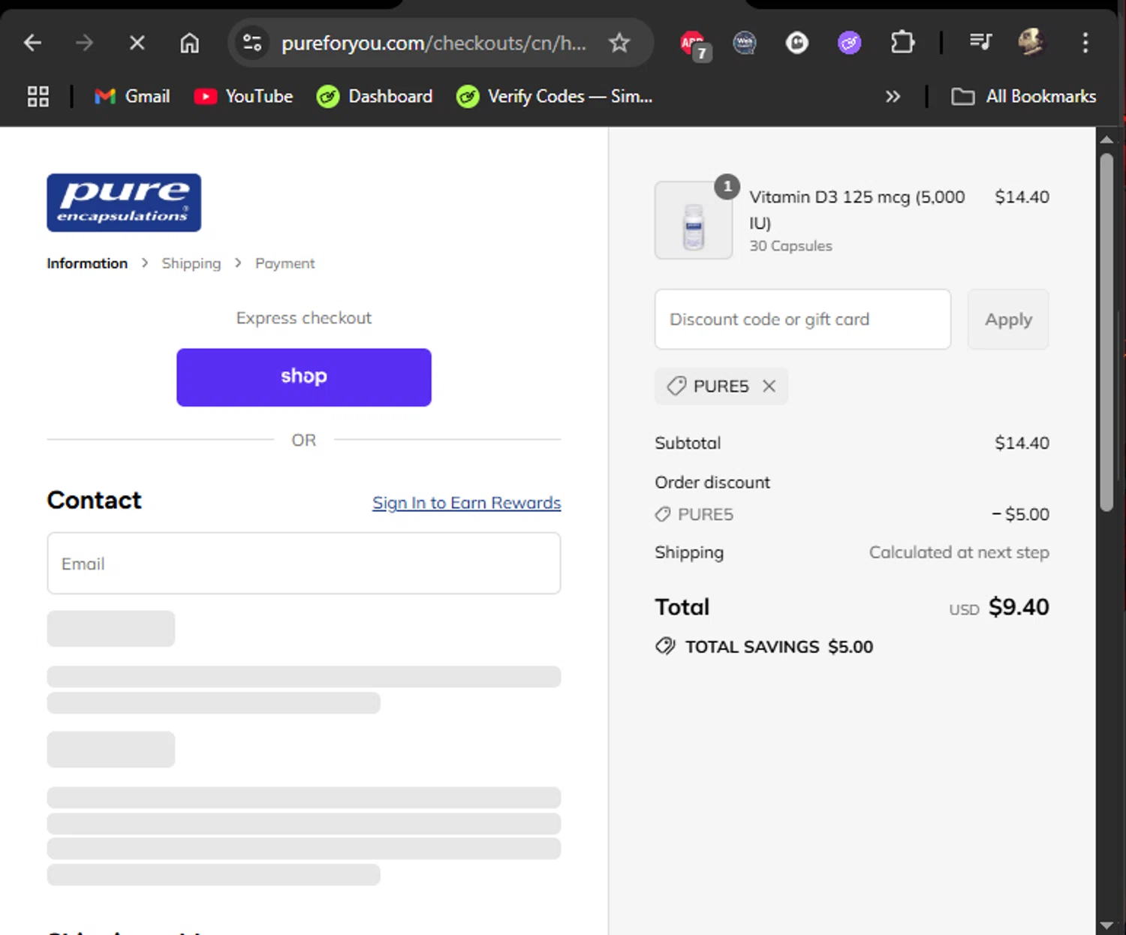Pay with the purple Shop express button
The width and height of the screenshot is (1126, 935).
304,377
